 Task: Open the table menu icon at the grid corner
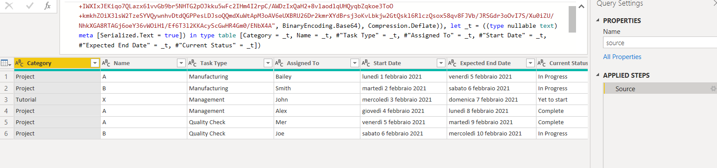(x=6, y=63)
